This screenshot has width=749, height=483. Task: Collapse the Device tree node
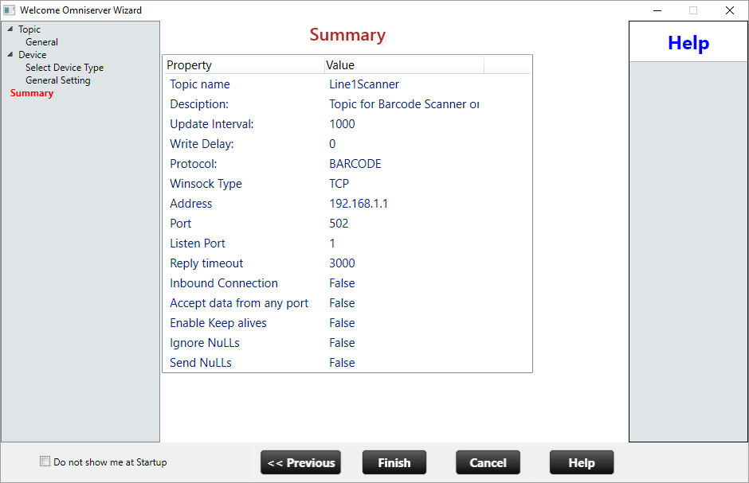[x=10, y=55]
